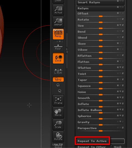Toggle X axis for Flatten deformation
The height and width of the screenshot is (148, 132).
click(x=118, y=61)
